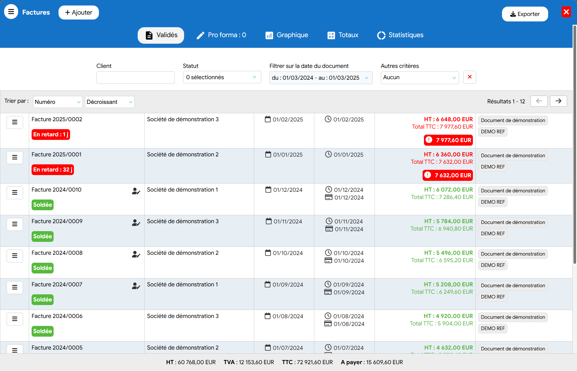
Task: Open row menu for Facture 2024/0008
Action: point(15,256)
